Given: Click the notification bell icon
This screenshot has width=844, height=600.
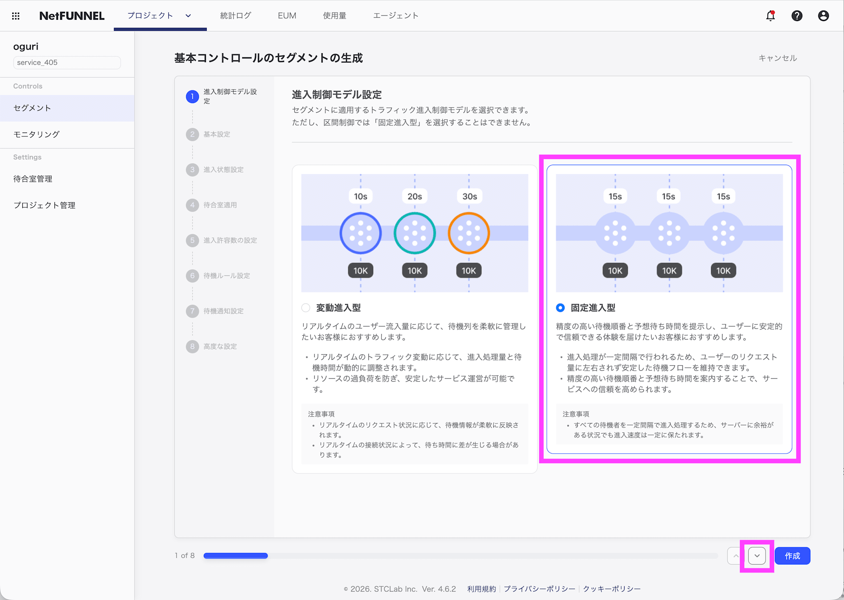Looking at the screenshot, I should click(770, 15).
